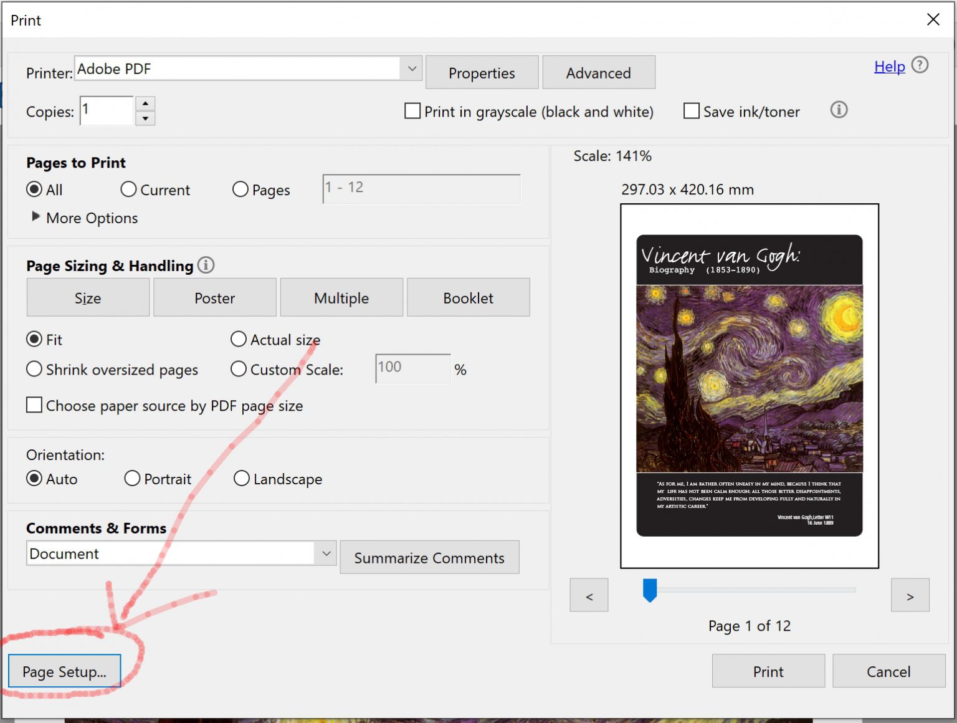This screenshot has height=723, width=957.
Task: Go to next page with the right arrow
Action: coord(910,595)
